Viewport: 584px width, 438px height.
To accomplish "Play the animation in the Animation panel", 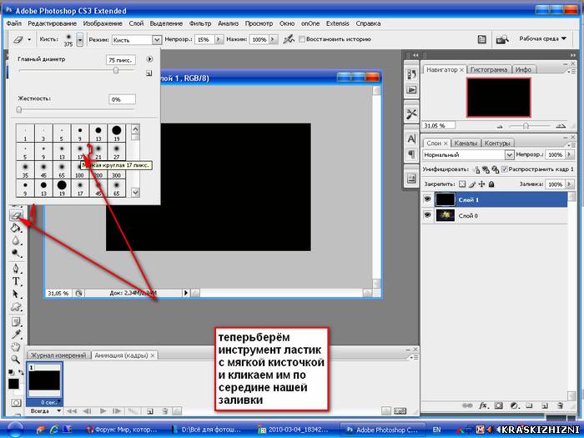I will [103, 411].
